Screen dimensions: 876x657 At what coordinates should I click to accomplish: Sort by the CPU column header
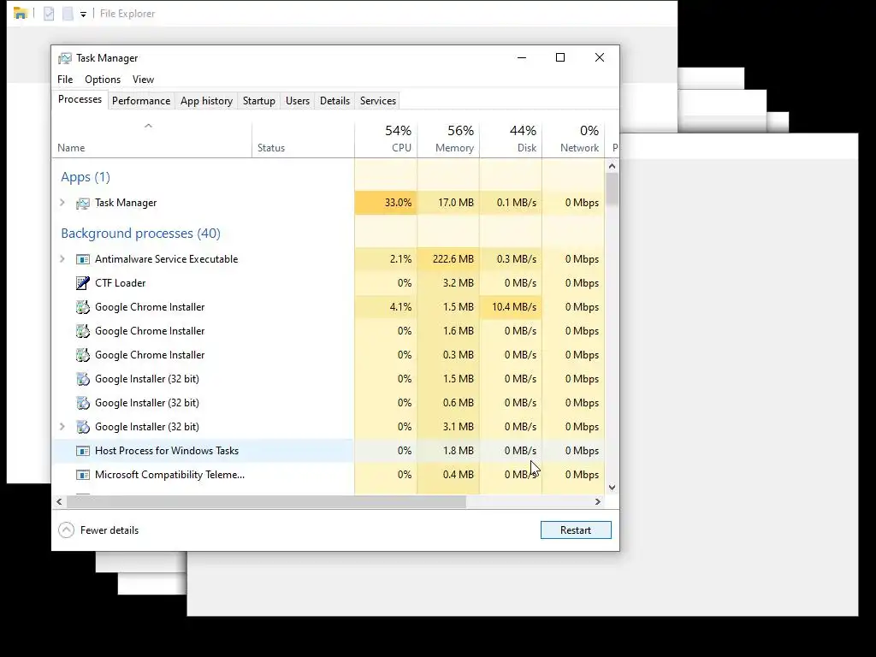pyautogui.click(x=386, y=139)
